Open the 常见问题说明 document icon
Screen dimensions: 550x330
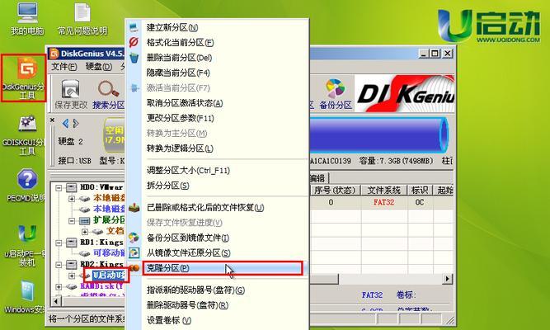point(82,18)
